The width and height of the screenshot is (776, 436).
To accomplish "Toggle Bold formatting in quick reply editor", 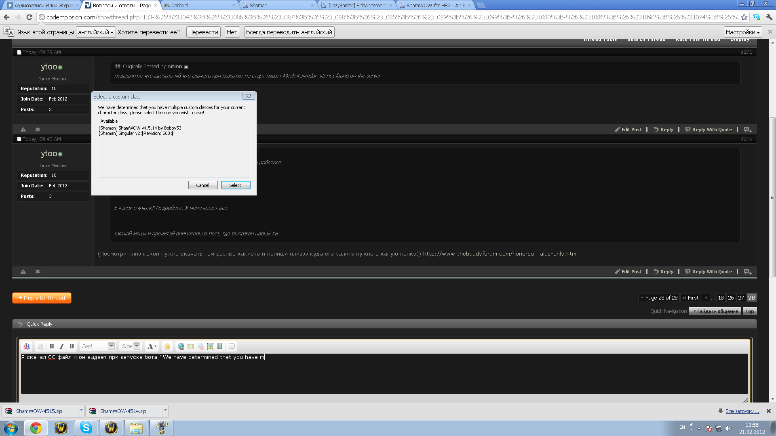I will click(x=52, y=346).
